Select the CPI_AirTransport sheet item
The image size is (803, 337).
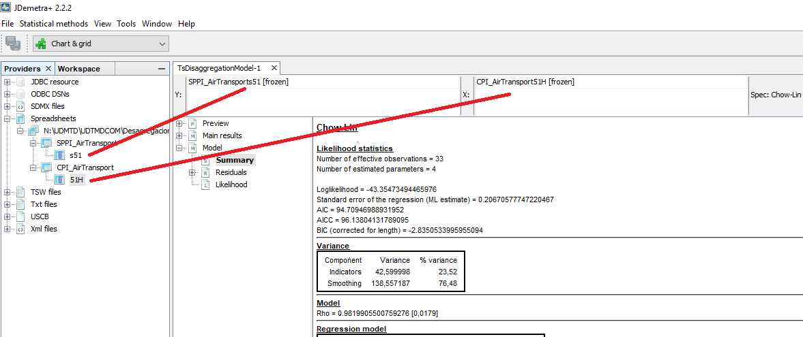click(x=85, y=167)
